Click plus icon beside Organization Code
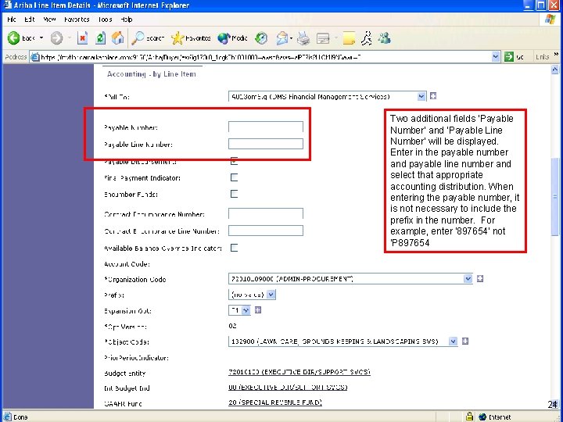 pyautogui.click(x=480, y=278)
